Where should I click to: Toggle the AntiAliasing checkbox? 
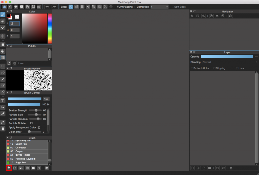[118, 7]
